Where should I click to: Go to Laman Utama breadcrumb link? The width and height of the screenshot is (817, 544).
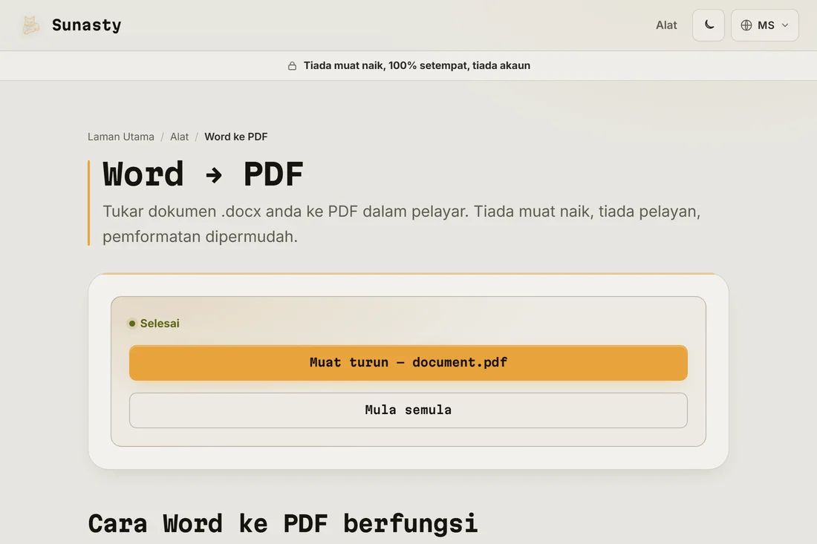tap(121, 137)
